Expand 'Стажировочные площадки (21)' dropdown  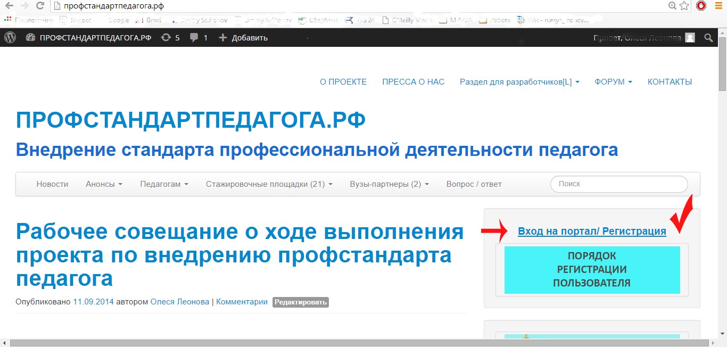[269, 184]
